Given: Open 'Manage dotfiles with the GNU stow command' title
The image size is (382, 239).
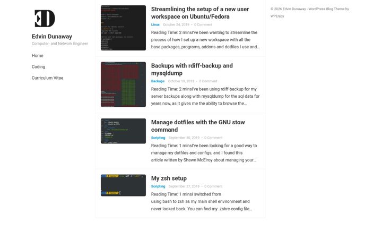Looking at the screenshot, I should coord(198,126).
